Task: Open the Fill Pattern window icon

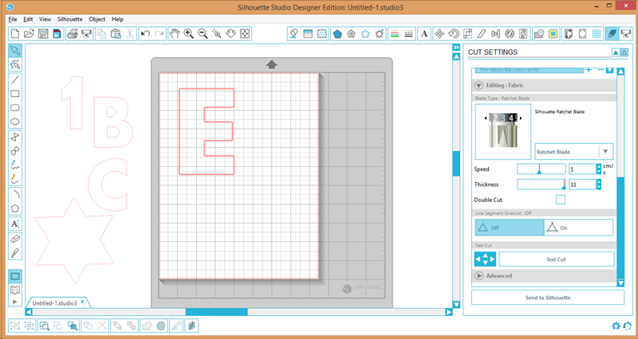Action: pyautogui.click(x=322, y=33)
